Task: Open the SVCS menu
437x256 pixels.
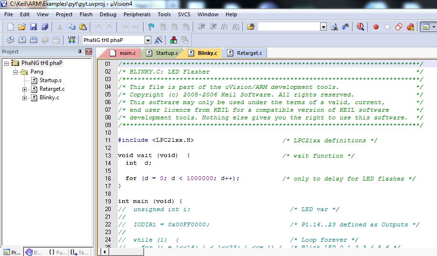Action: coord(184,14)
